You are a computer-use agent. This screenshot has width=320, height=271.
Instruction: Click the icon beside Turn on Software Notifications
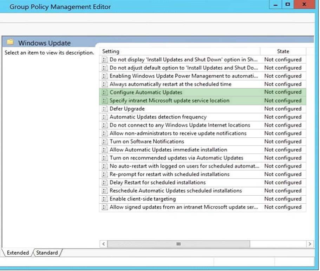tap(105, 142)
